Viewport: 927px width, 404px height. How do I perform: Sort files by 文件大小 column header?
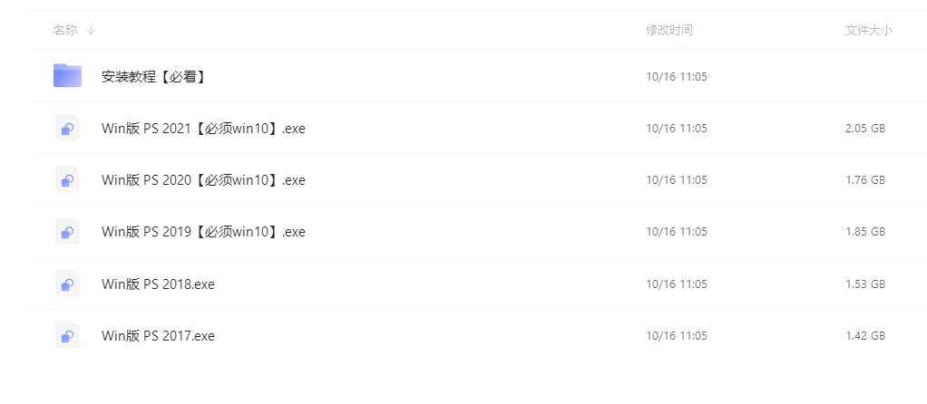click(x=868, y=30)
